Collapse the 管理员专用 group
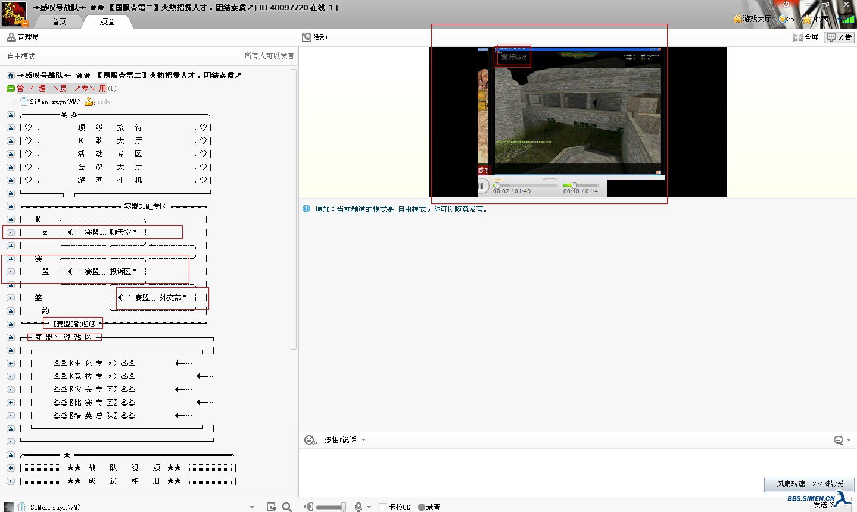The width and height of the screenshot is (857, 512). pyautogui.click(x=11, y=89)
